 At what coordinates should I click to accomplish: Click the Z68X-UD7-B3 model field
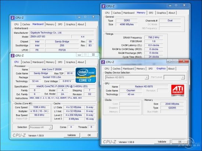(x=50, y=37)
